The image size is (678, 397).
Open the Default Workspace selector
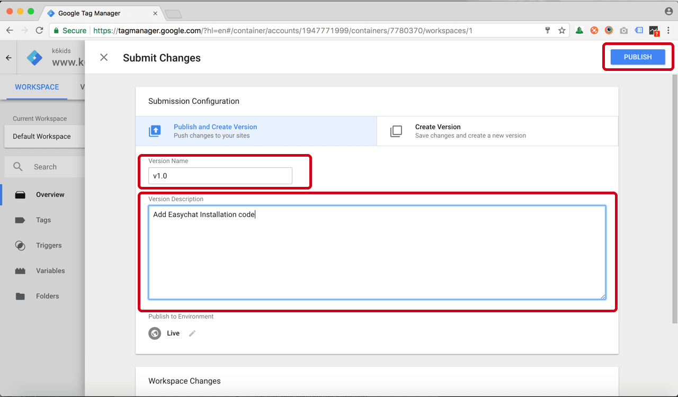click(x=44, y=137)
